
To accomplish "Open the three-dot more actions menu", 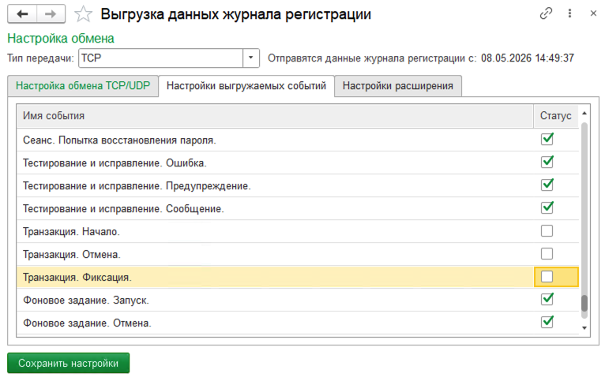I will (x=569, y=13).
